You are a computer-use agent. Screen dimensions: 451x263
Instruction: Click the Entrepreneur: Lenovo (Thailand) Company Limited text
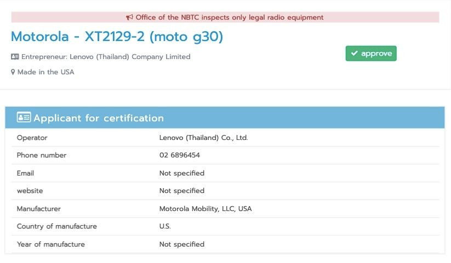coord(106,57)
